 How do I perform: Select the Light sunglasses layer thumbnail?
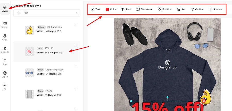pos(29,73)
